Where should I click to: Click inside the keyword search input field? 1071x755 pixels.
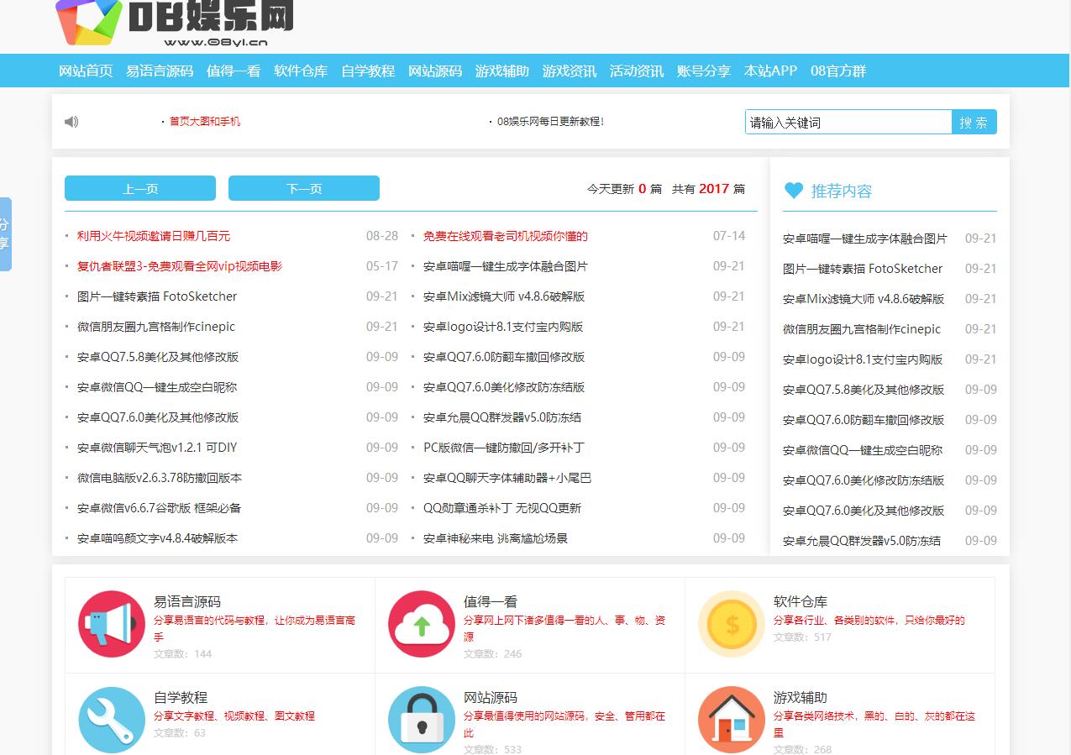[848, 121]
